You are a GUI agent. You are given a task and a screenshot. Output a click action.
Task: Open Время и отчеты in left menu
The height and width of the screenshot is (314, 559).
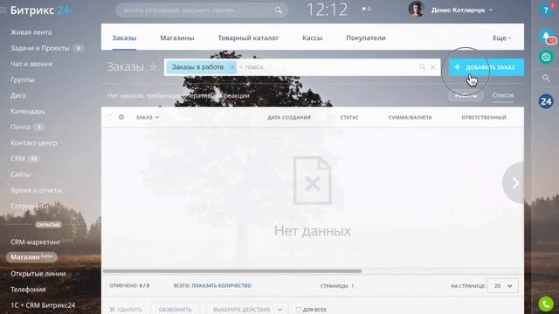pos(36,190)
